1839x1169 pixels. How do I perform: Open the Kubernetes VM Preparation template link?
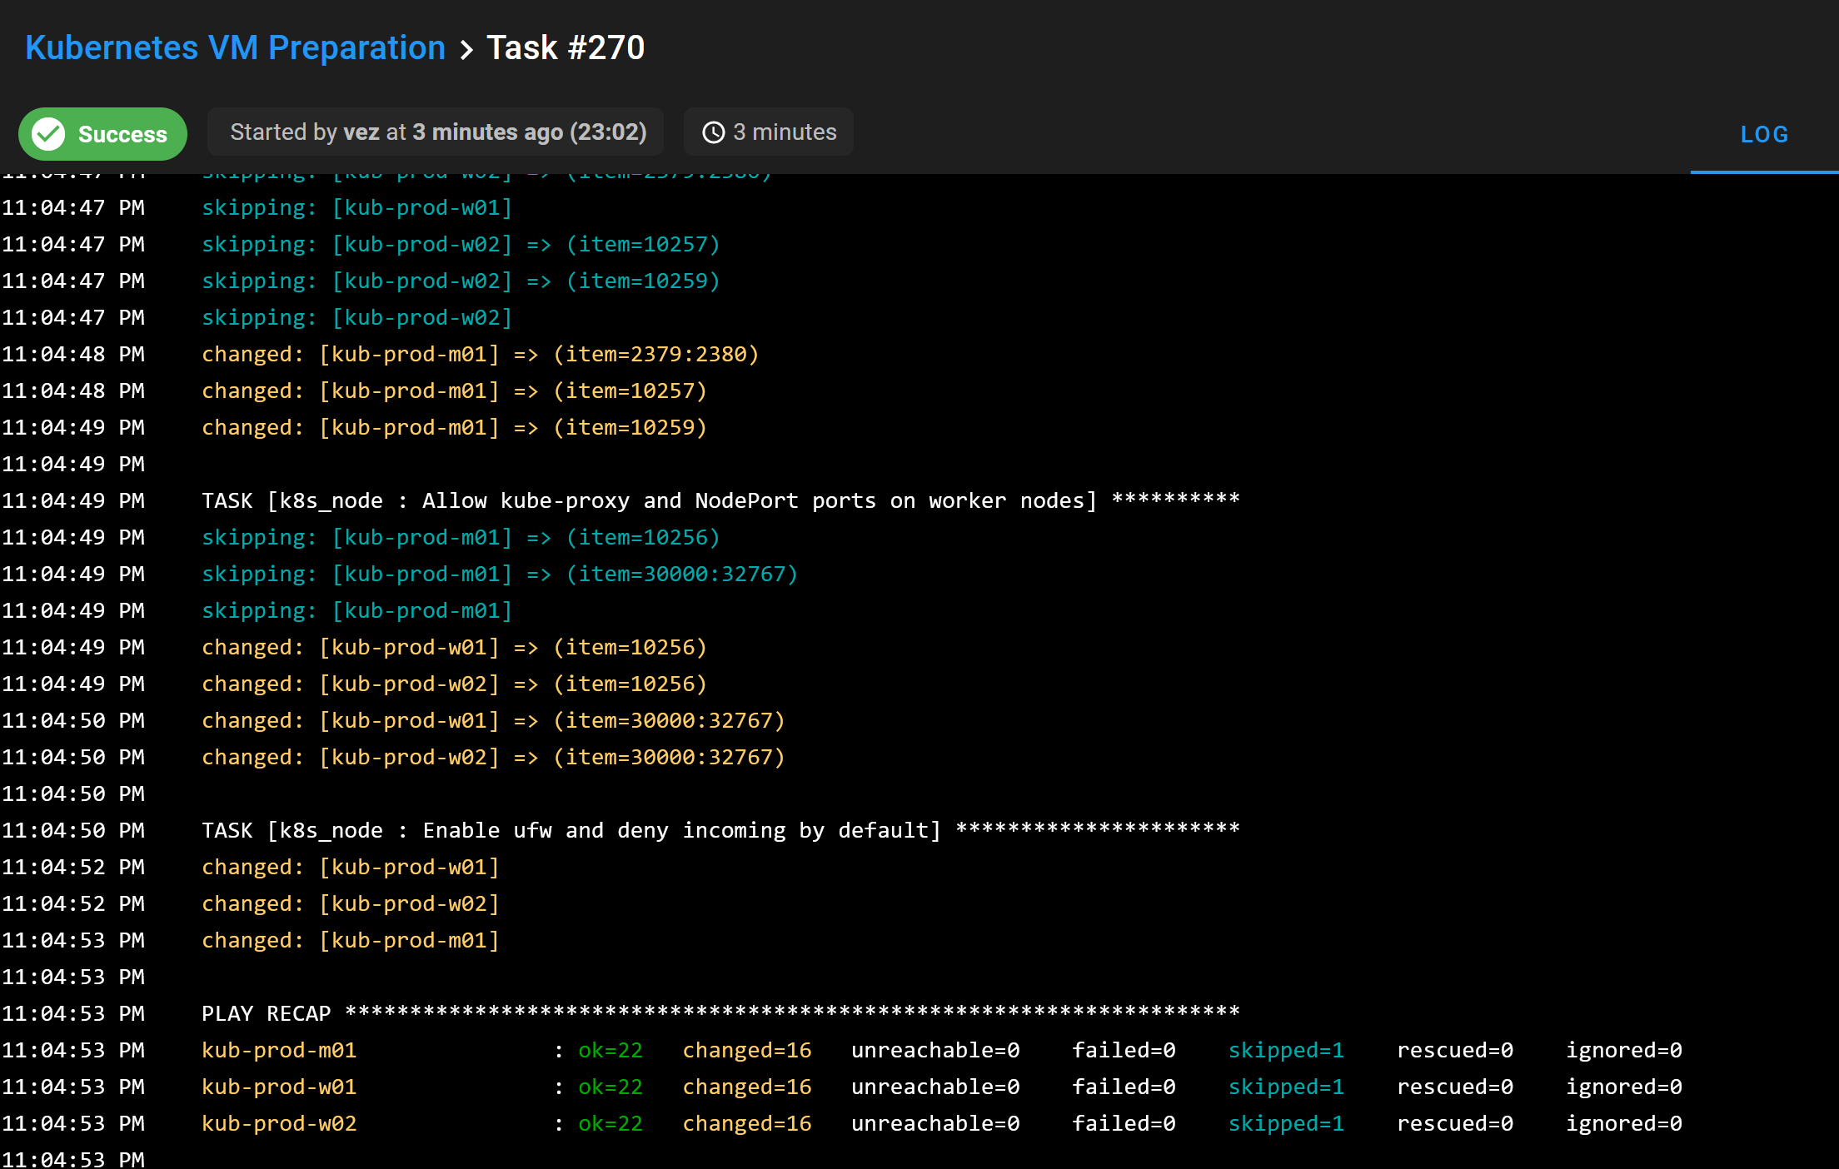pos(235,47)
